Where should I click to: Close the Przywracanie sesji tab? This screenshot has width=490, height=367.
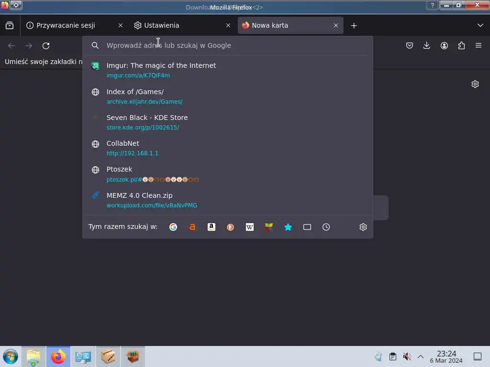(121, 25)
